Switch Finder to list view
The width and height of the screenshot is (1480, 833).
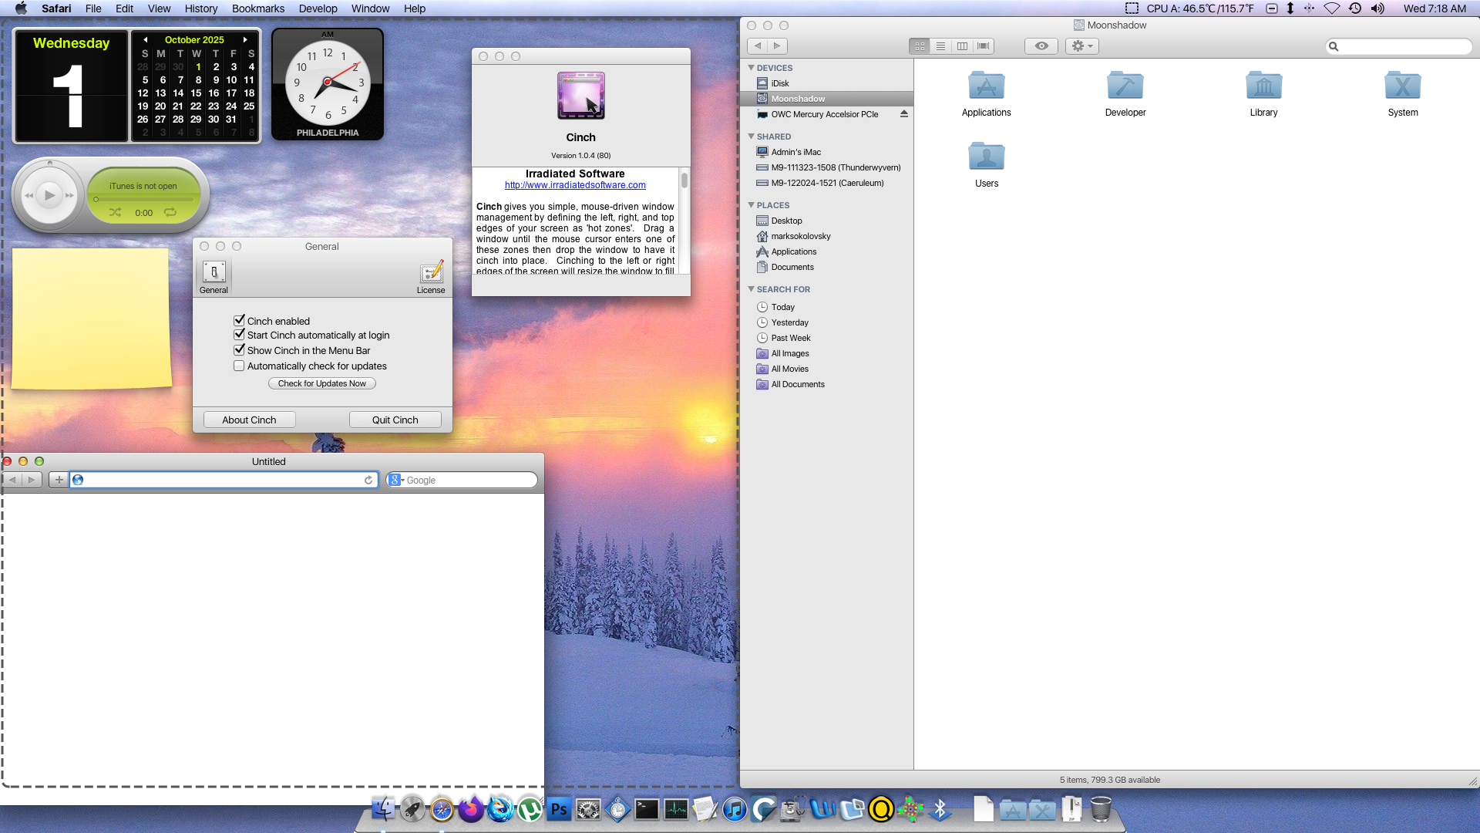pos(940,46)
